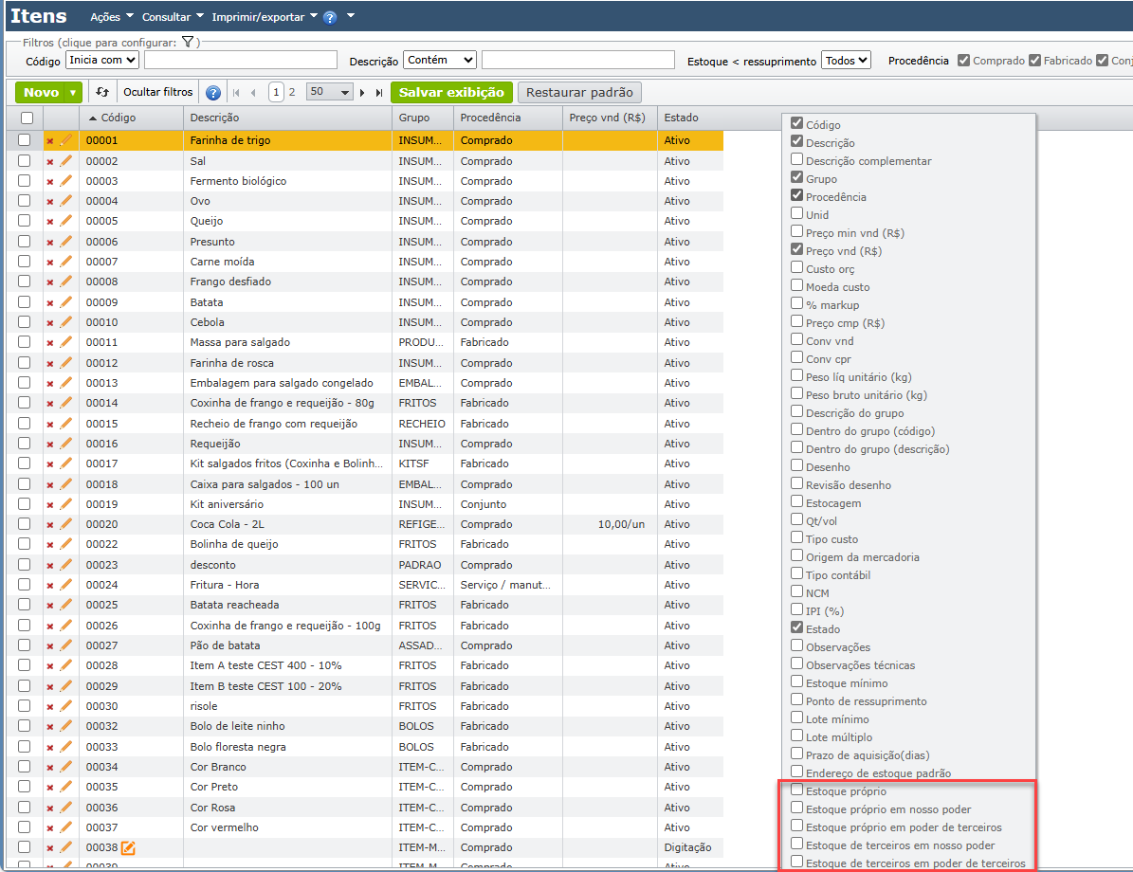
Task: Select page 1 in pagination
Action: point(276,93)
